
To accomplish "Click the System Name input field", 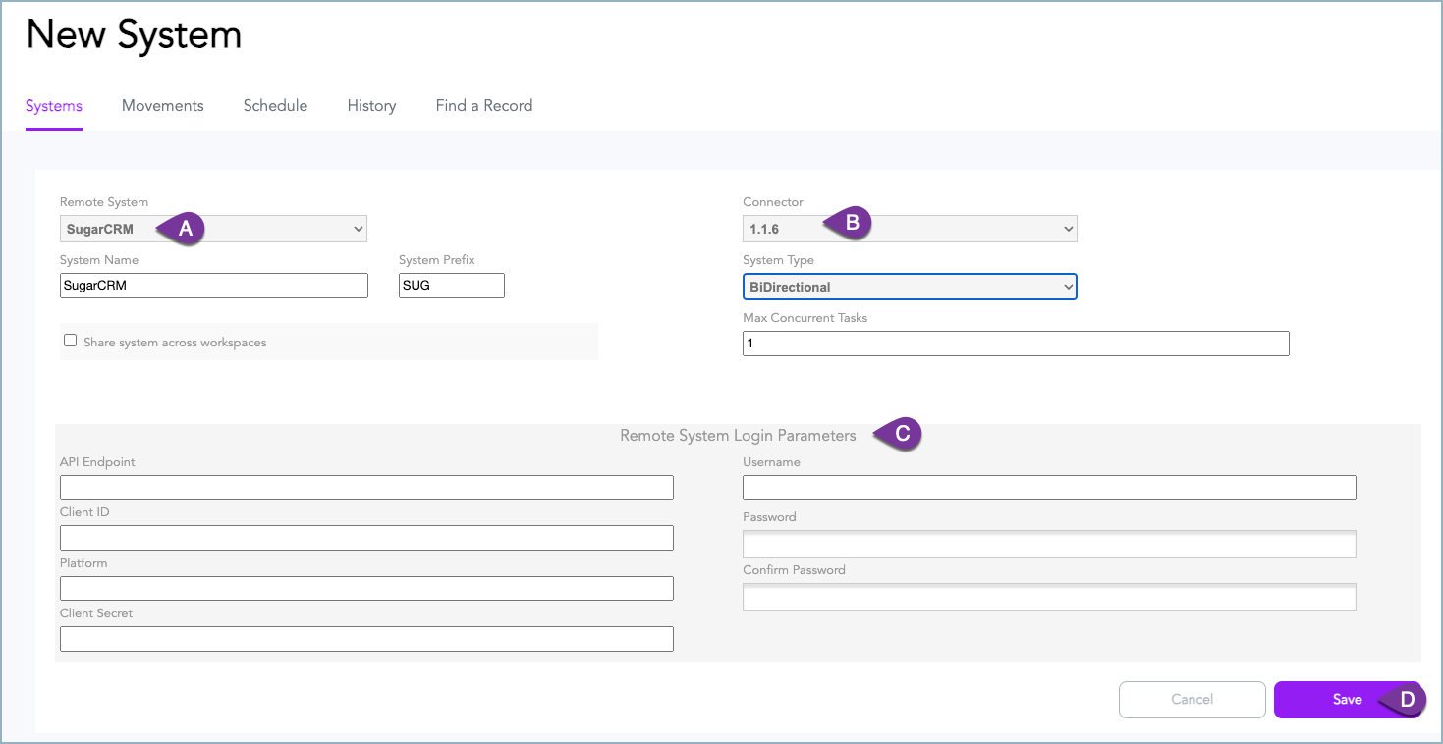I will [x=214, y=286].
